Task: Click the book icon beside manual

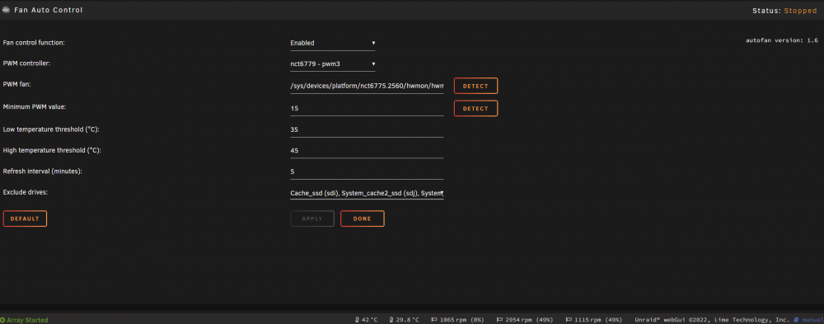Action: pyautogui.click(x=797, y=320)
